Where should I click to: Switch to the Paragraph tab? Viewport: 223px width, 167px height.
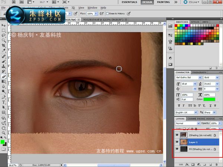(199, 72)
